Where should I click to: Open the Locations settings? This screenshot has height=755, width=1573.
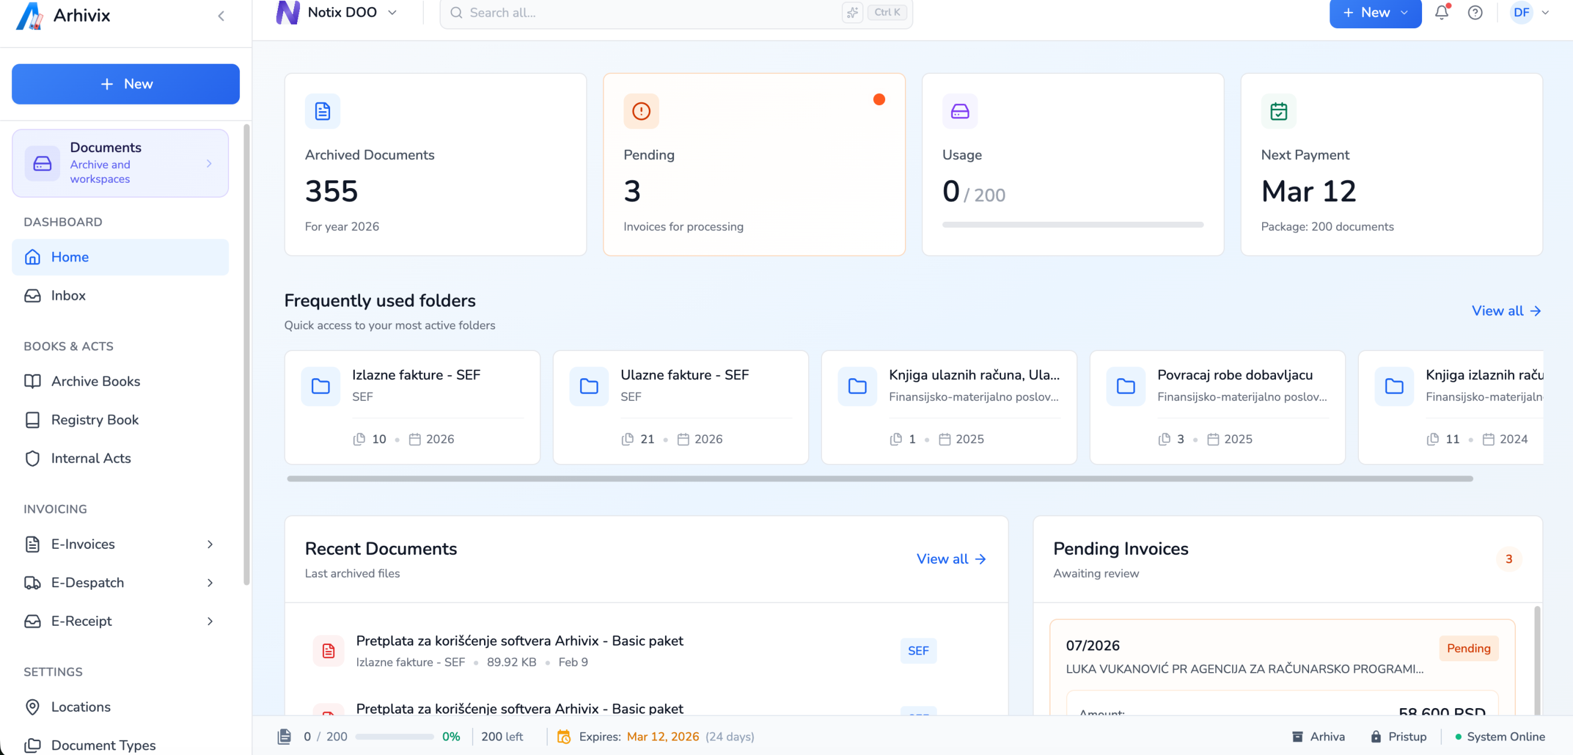click(79, 707)
